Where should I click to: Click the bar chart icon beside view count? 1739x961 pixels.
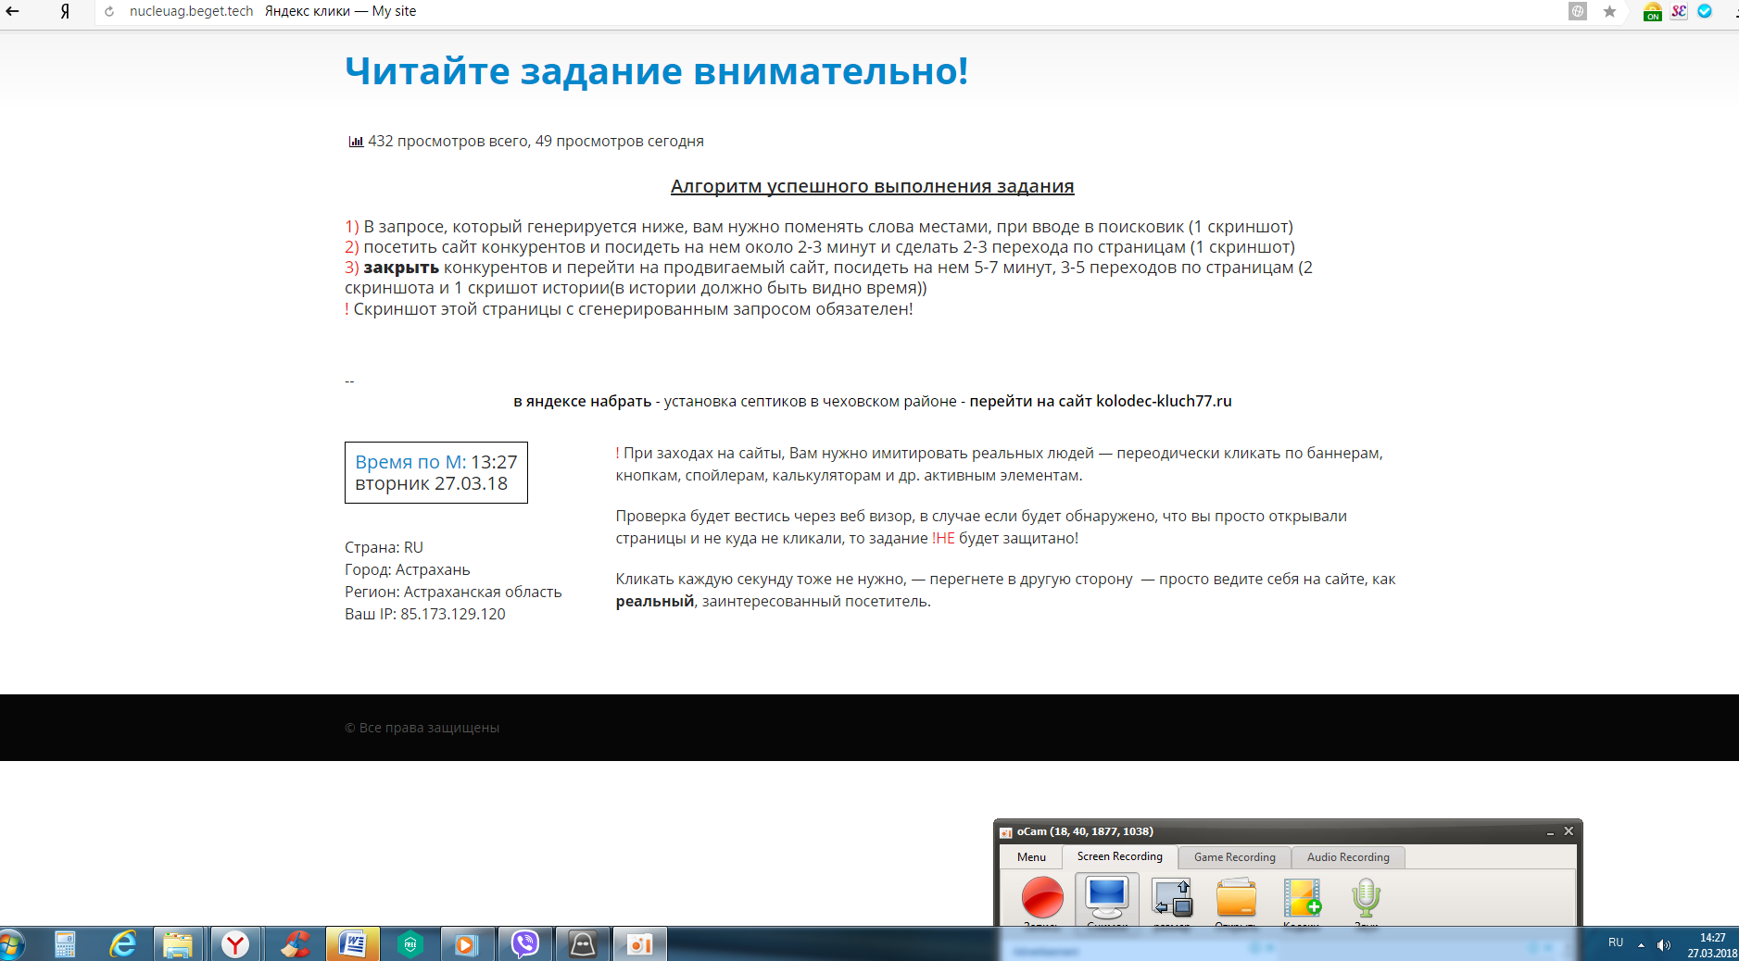click(x=355, y=142)
